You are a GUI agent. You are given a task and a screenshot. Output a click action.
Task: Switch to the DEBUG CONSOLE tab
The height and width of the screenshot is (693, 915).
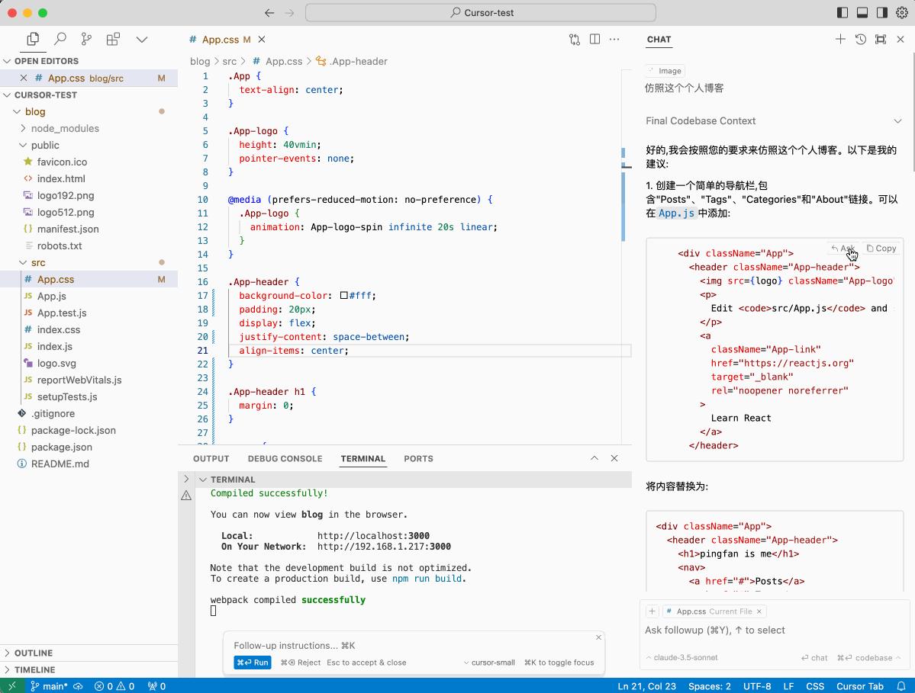point(285,458)
